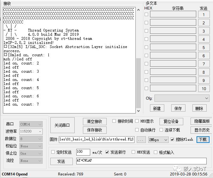This screenshot has height=178, width=213.
Task: Click the 关闭串口 button
Action: click(62, 125)
